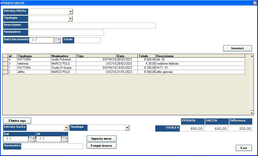Open calendar picker for the Al date
Viewport: 258px width, 156px height.
65,139
